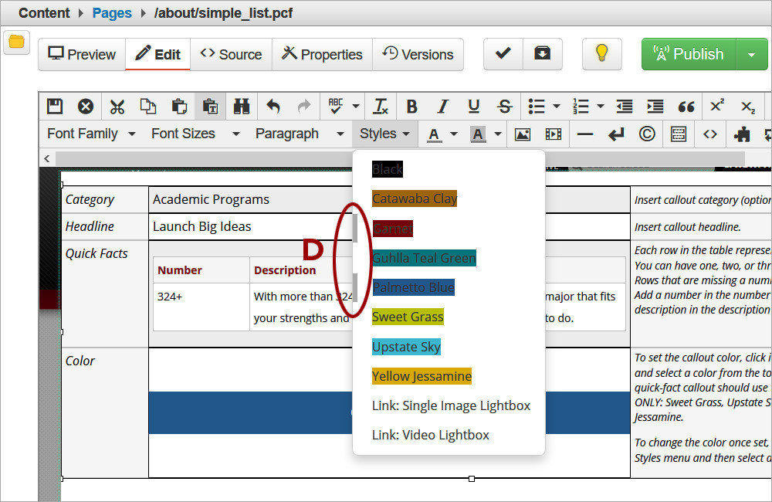Choose Link: Single Image Lightbox style
This screenshot has height=502, width=772.
pos(451,405)
